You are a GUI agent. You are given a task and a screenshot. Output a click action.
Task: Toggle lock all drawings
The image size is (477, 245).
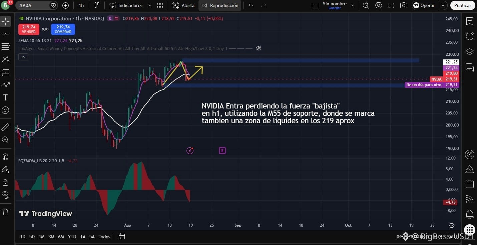pyautogui.click(x=5, y=182)
